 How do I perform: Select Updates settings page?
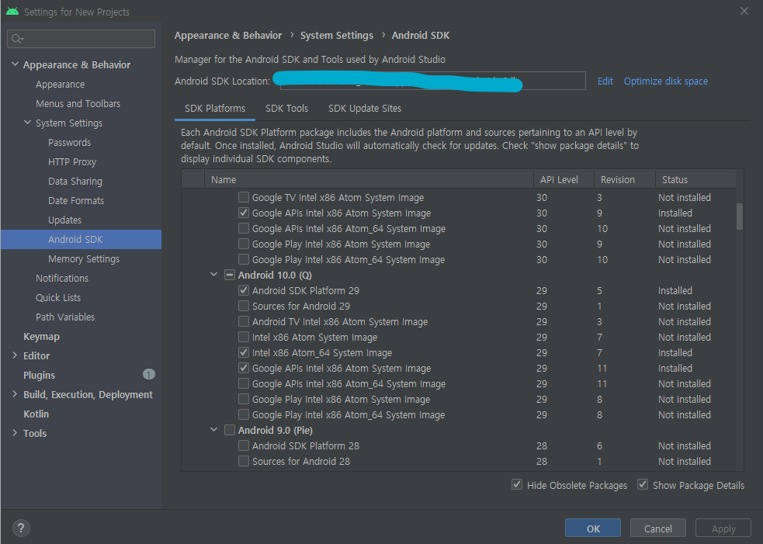pos(64,220)
